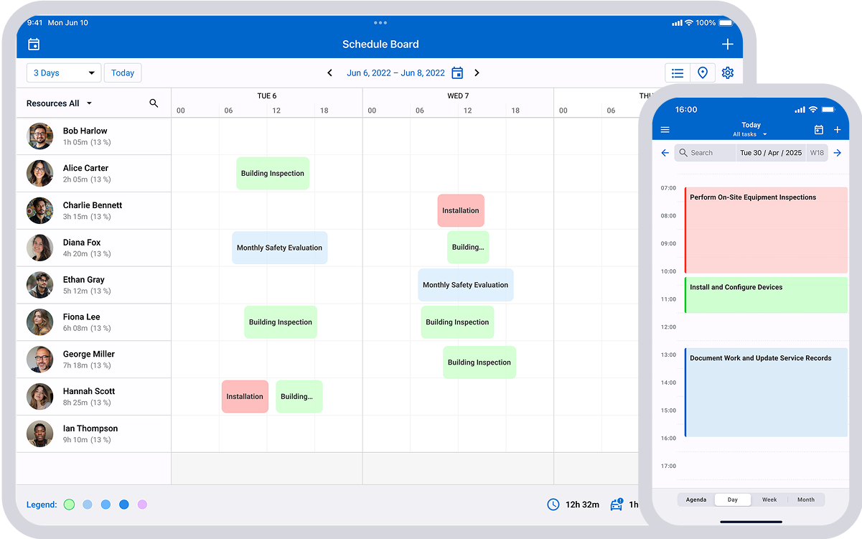Open Schedule Board settings with the gear icon

click(727, 72)
